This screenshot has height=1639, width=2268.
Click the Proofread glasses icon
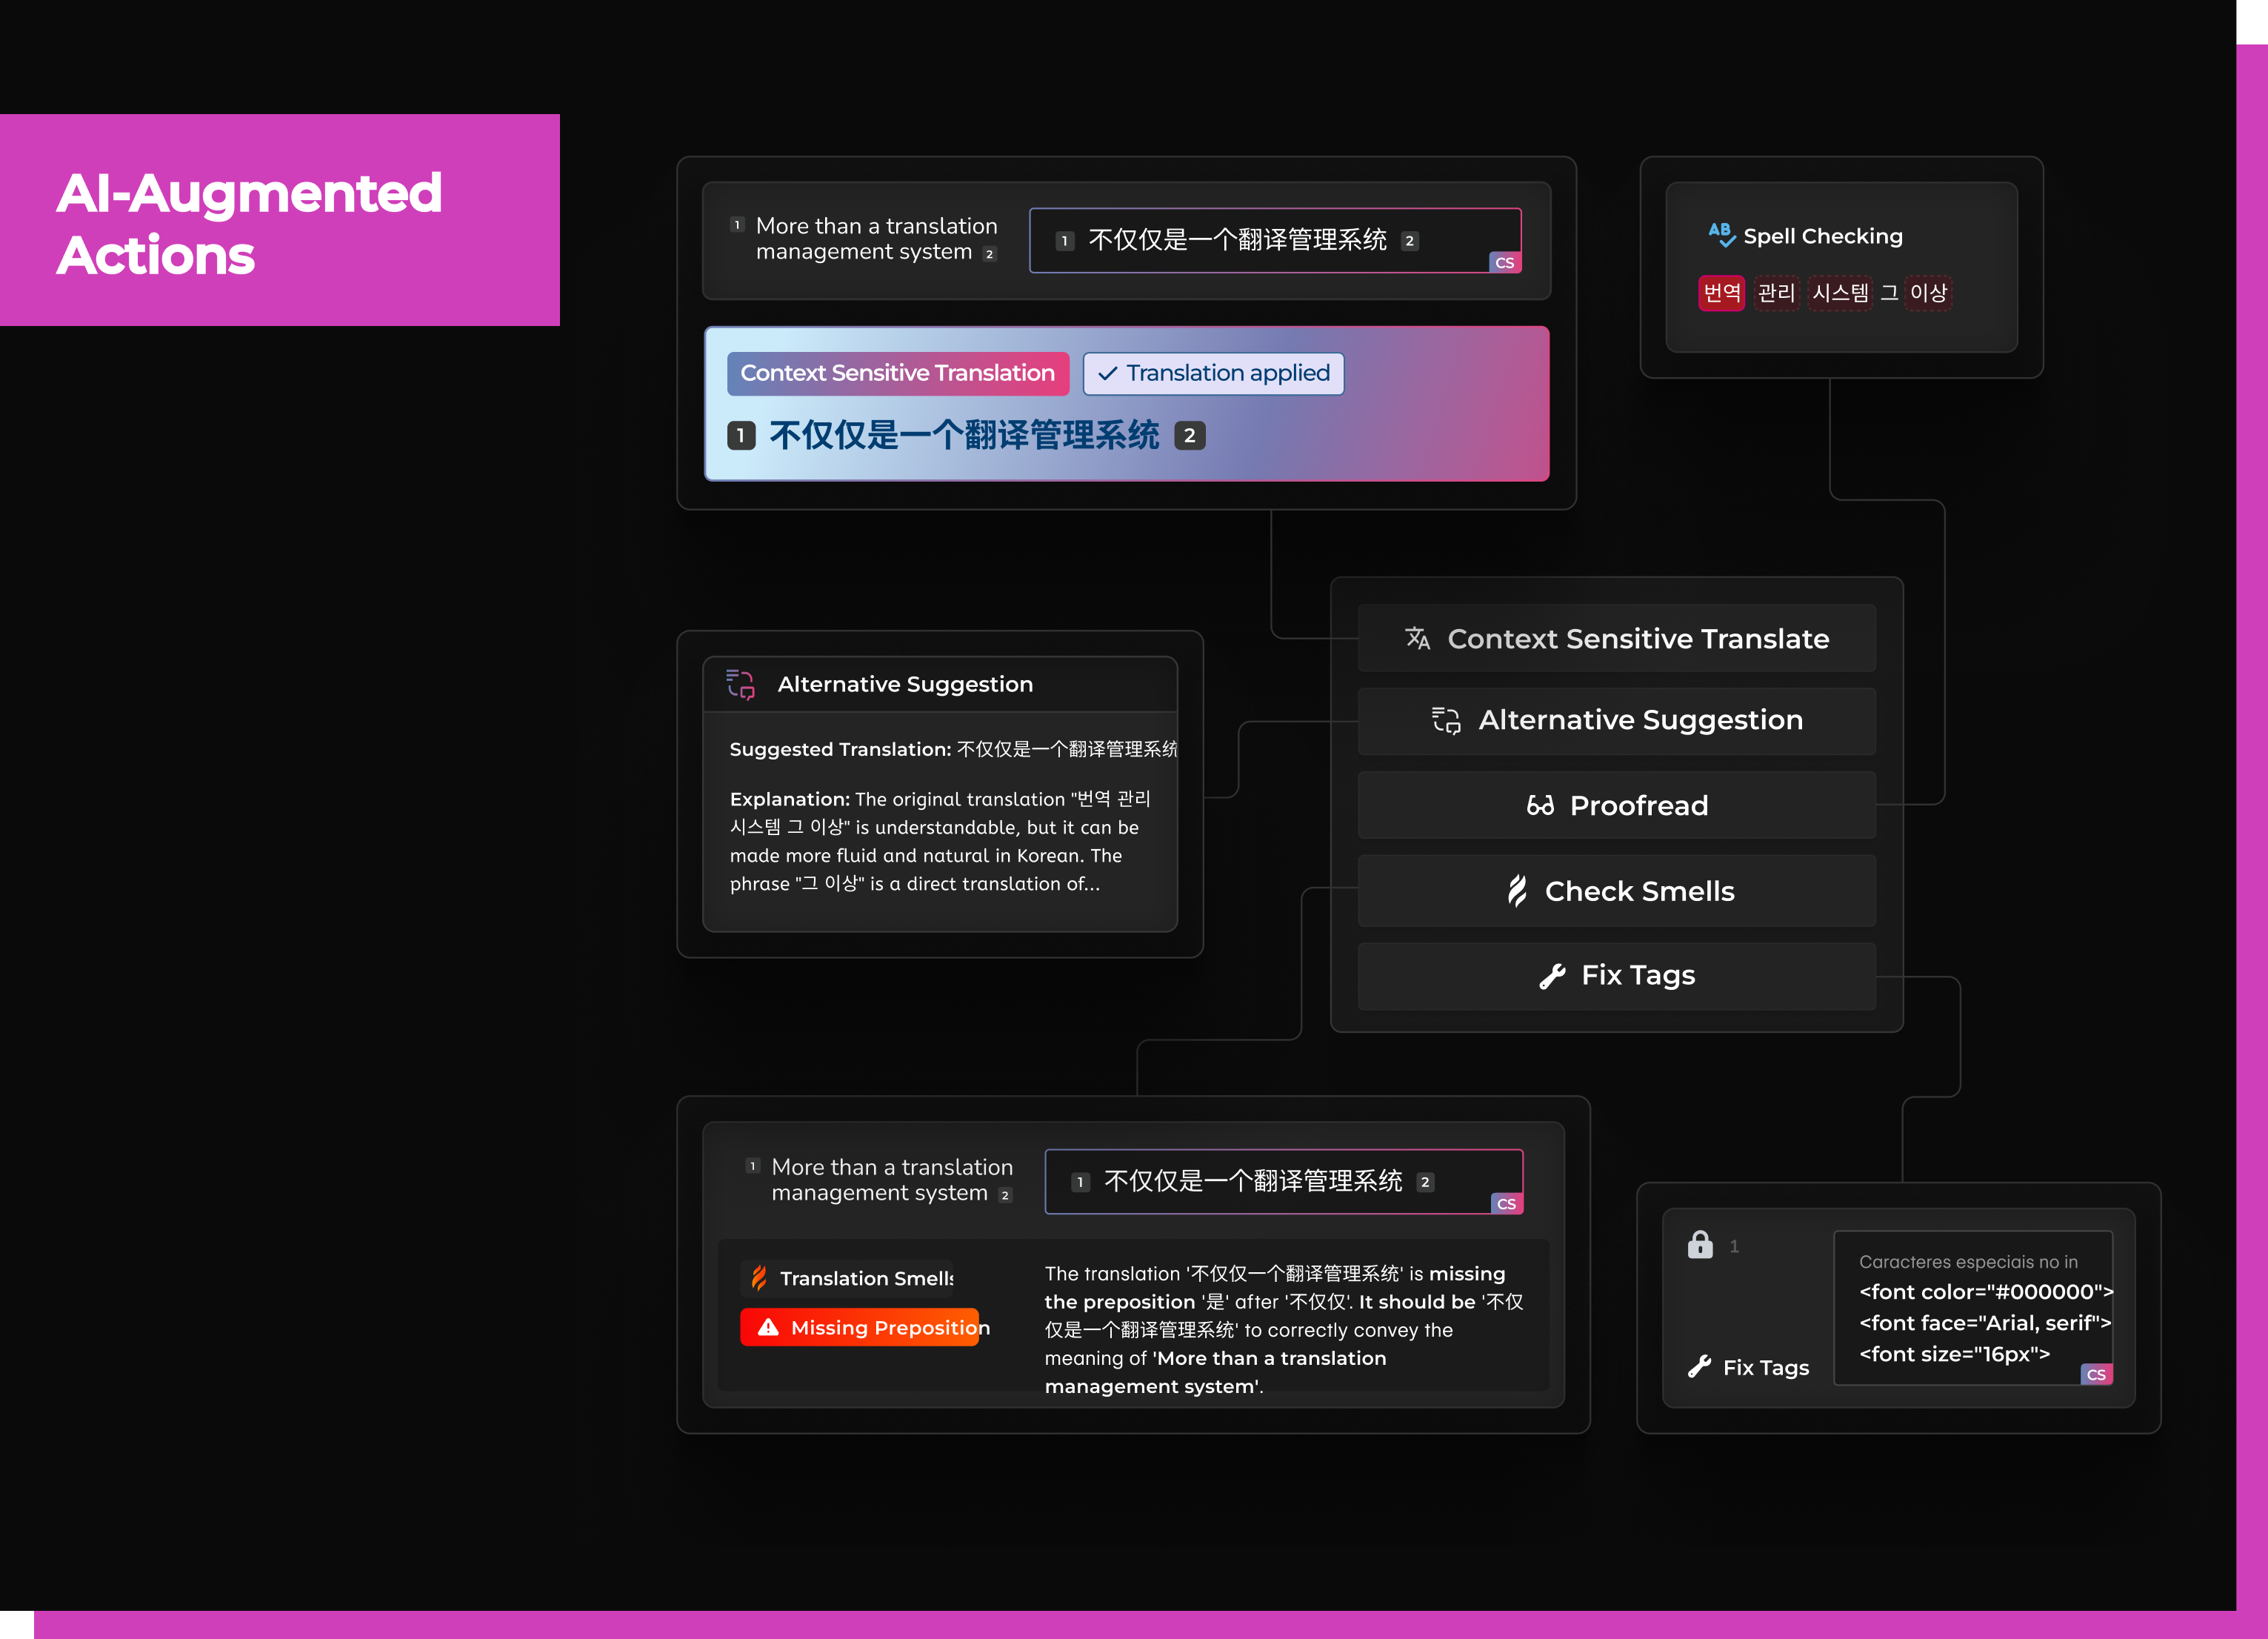(x=1540, y=805)
